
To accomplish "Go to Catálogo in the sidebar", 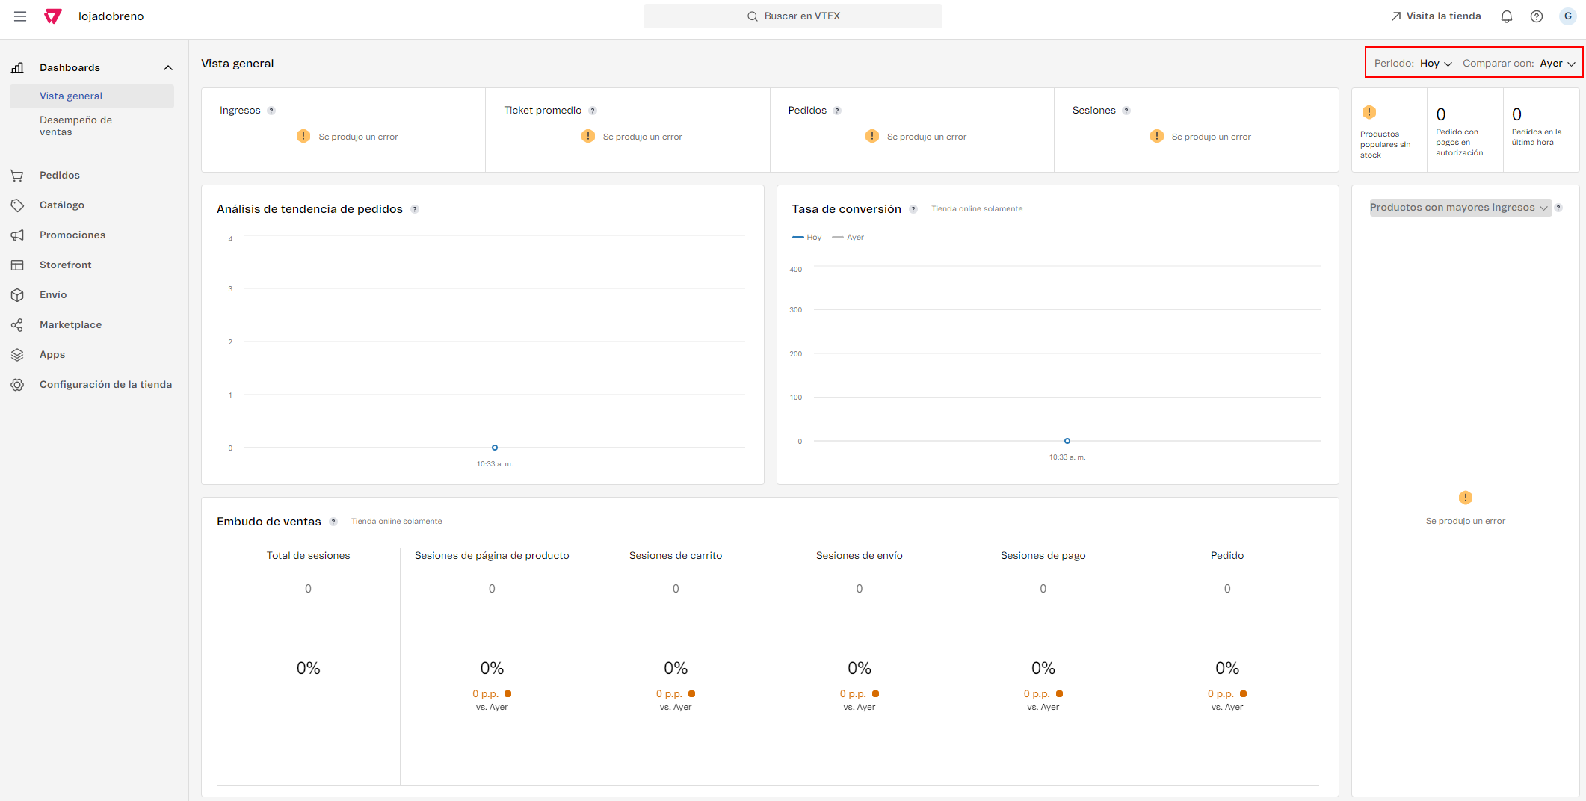I will (x=62, y=205).
